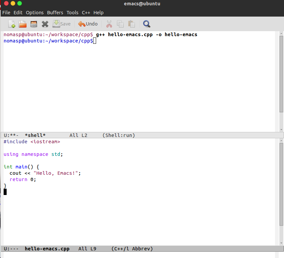Click the All L9 position indicator
This screenshot has width=284, height=258.
point(87,249)
